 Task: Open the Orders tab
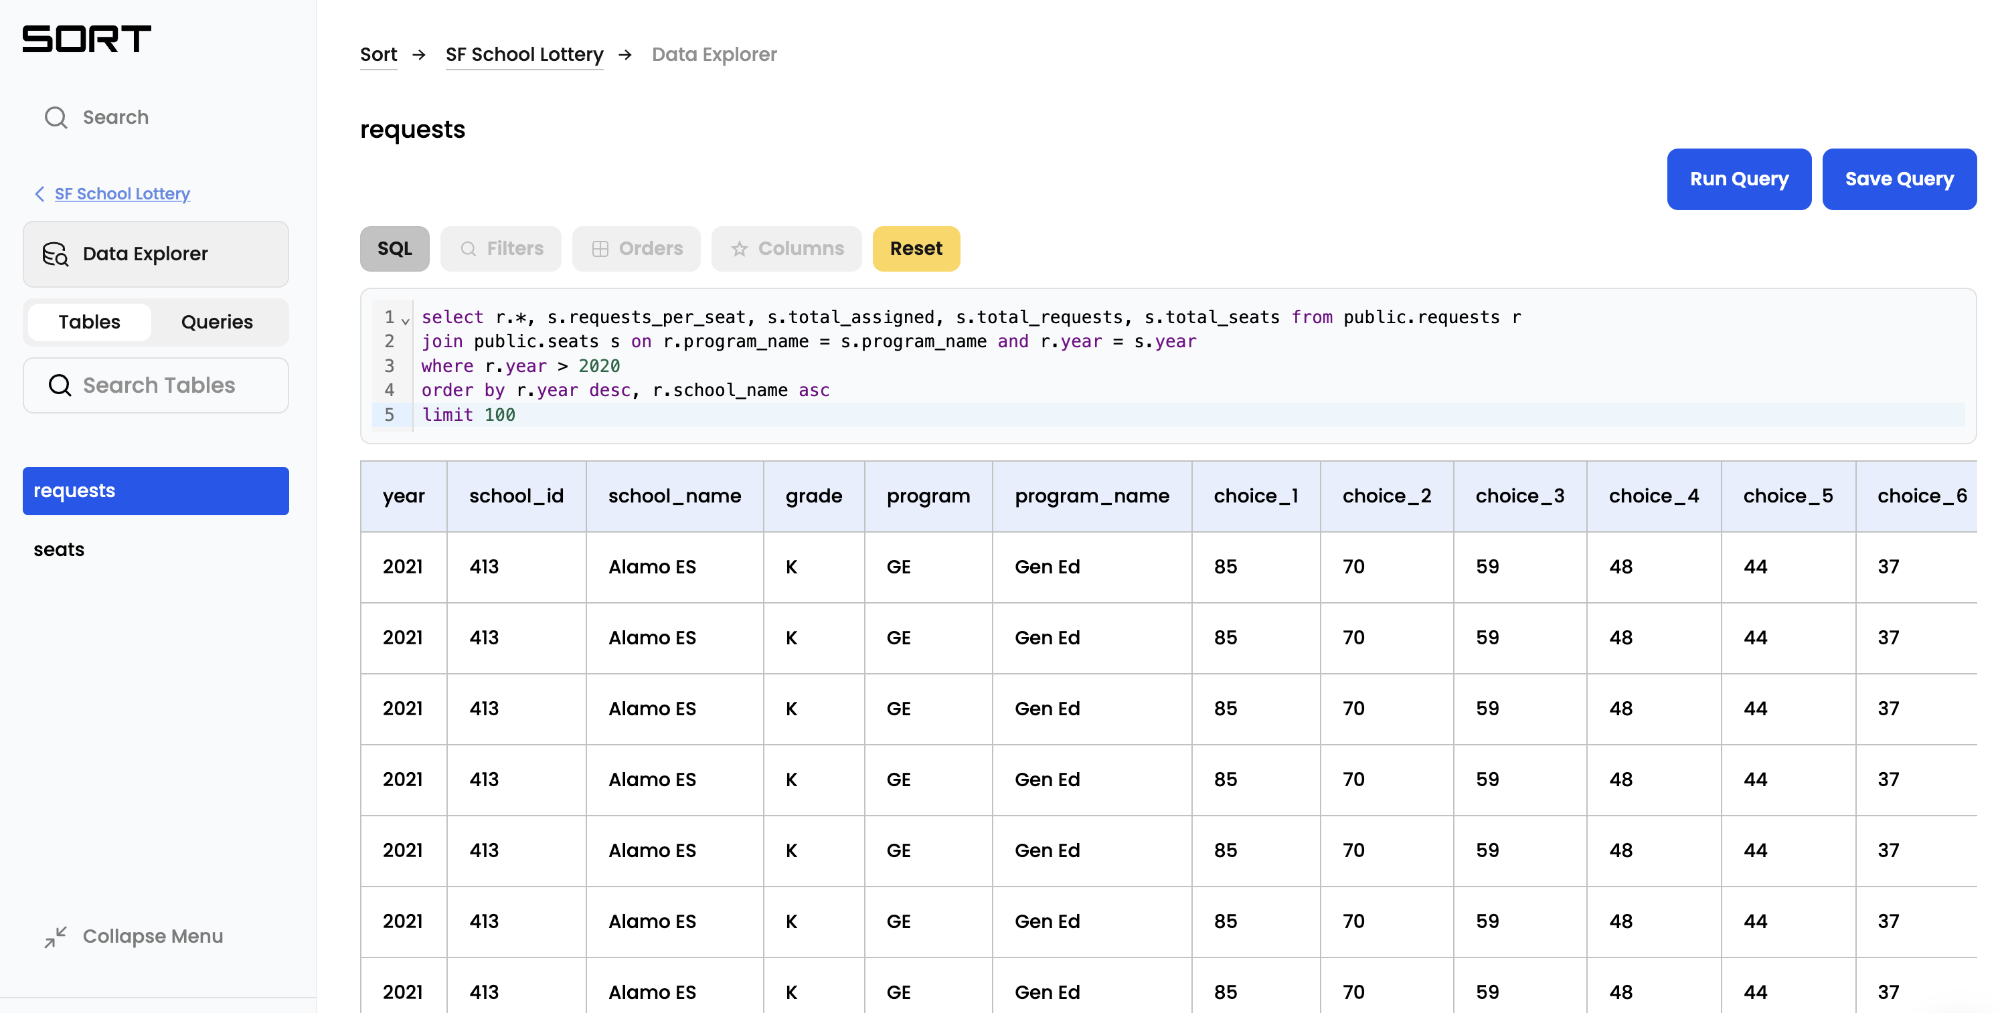[x=637, y=248]
